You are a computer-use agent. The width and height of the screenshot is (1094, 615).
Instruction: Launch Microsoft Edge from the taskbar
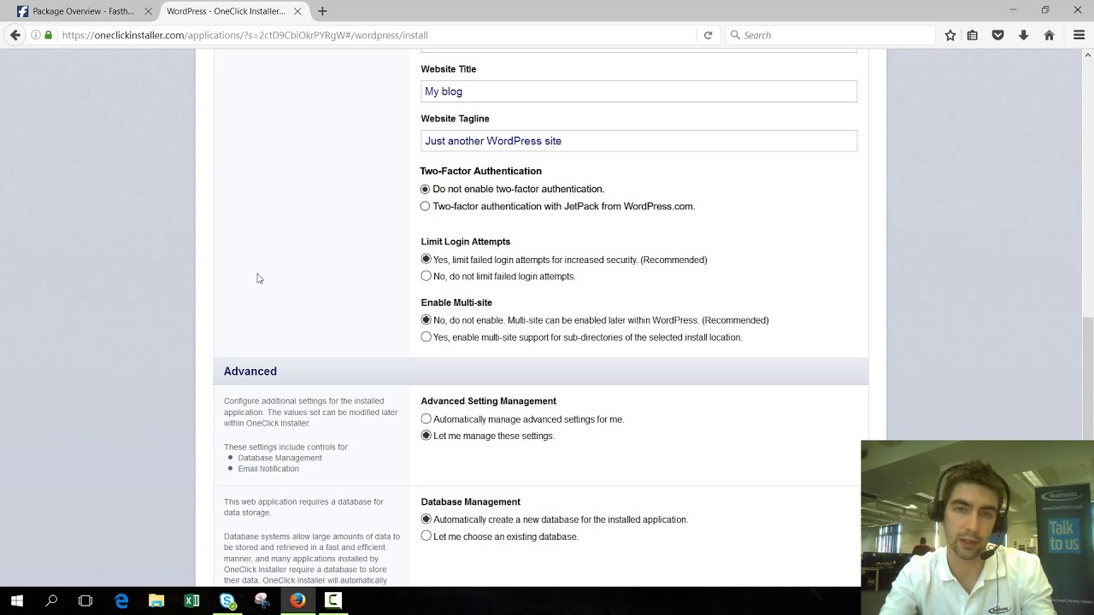click(x=121, y=600)
